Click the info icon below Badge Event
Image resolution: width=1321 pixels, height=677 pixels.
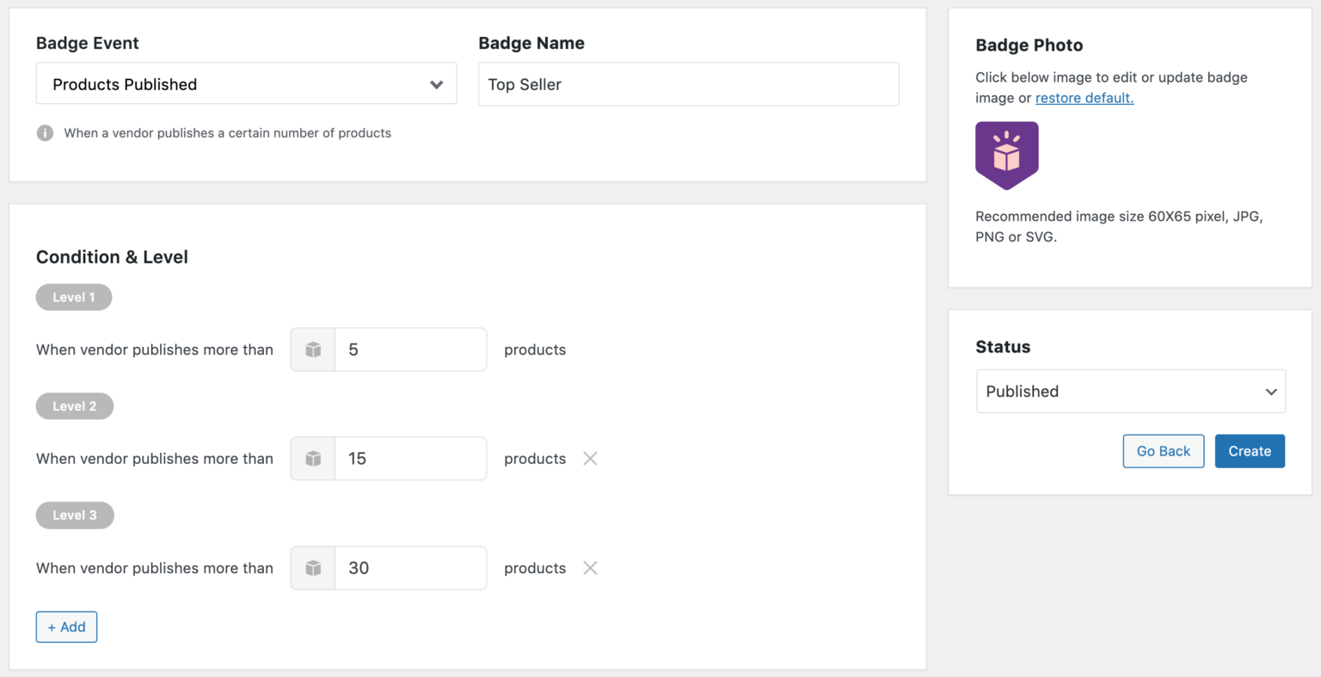coord(45,133)
